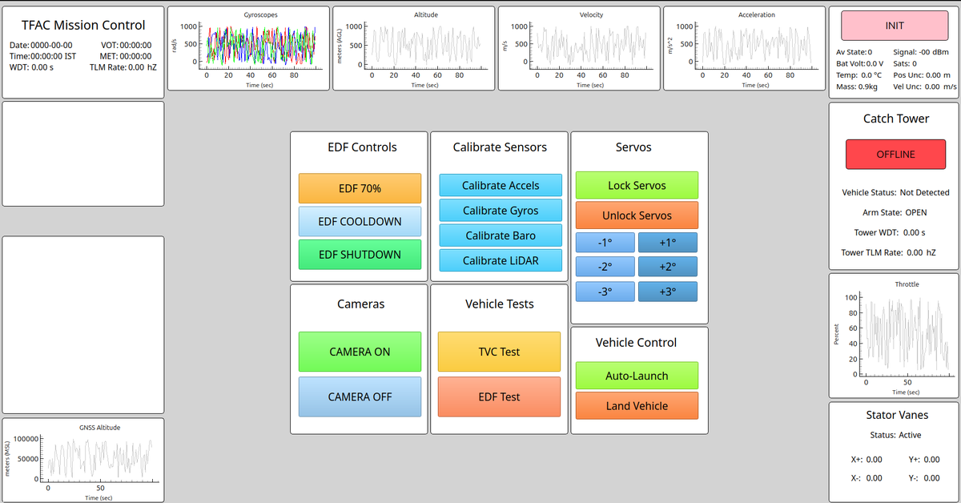The height and width of the screenshot is (503, 961).
Task: Click Unlock Servos button
Action: 637,215
